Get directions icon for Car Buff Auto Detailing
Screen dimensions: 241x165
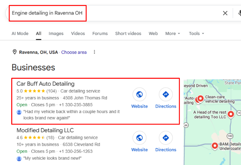coord(166,94)
